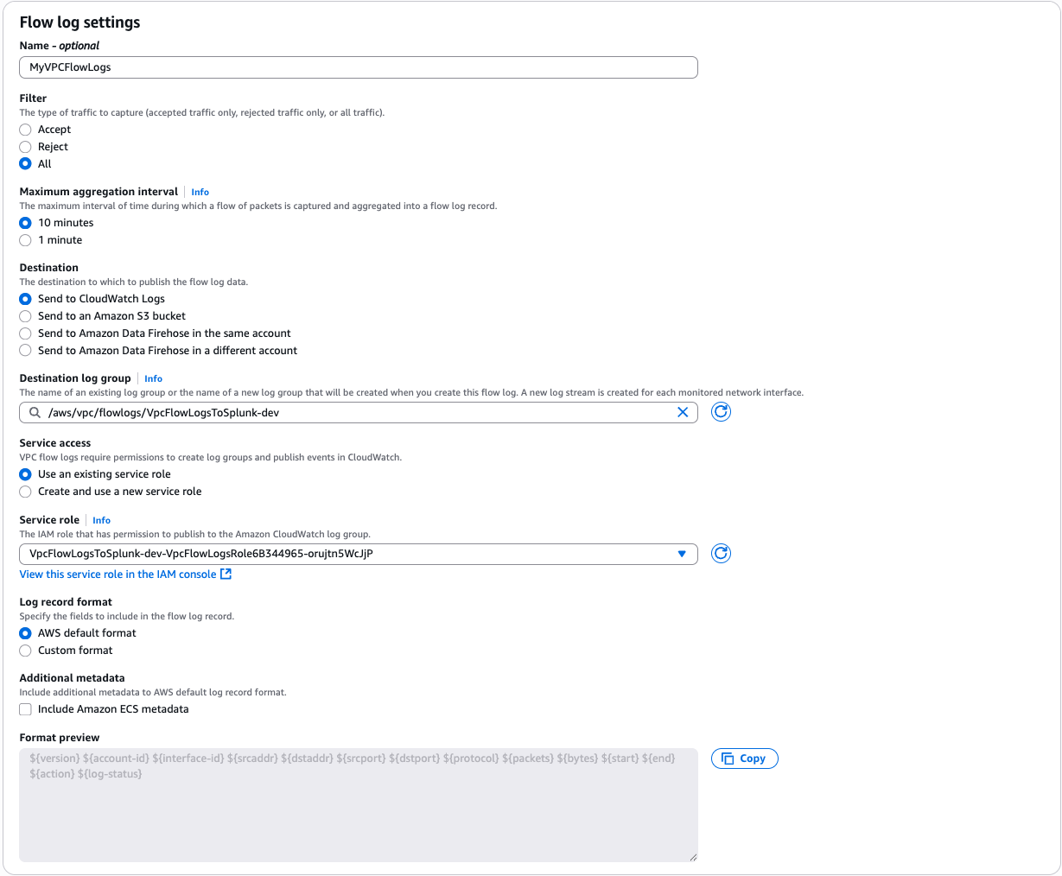Click the Destination log group Info label
Screen dimensions: 1062x876
(153, 378)
